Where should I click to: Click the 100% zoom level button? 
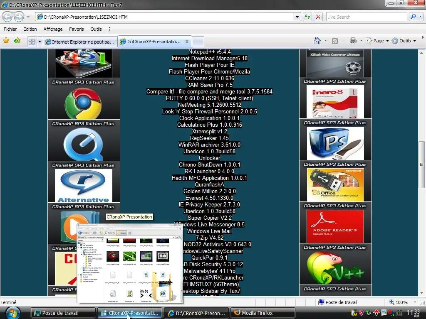[399, 302]
